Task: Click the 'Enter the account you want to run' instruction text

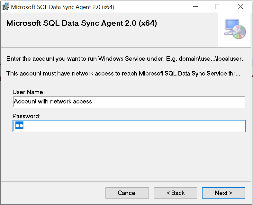Action: 124,58
